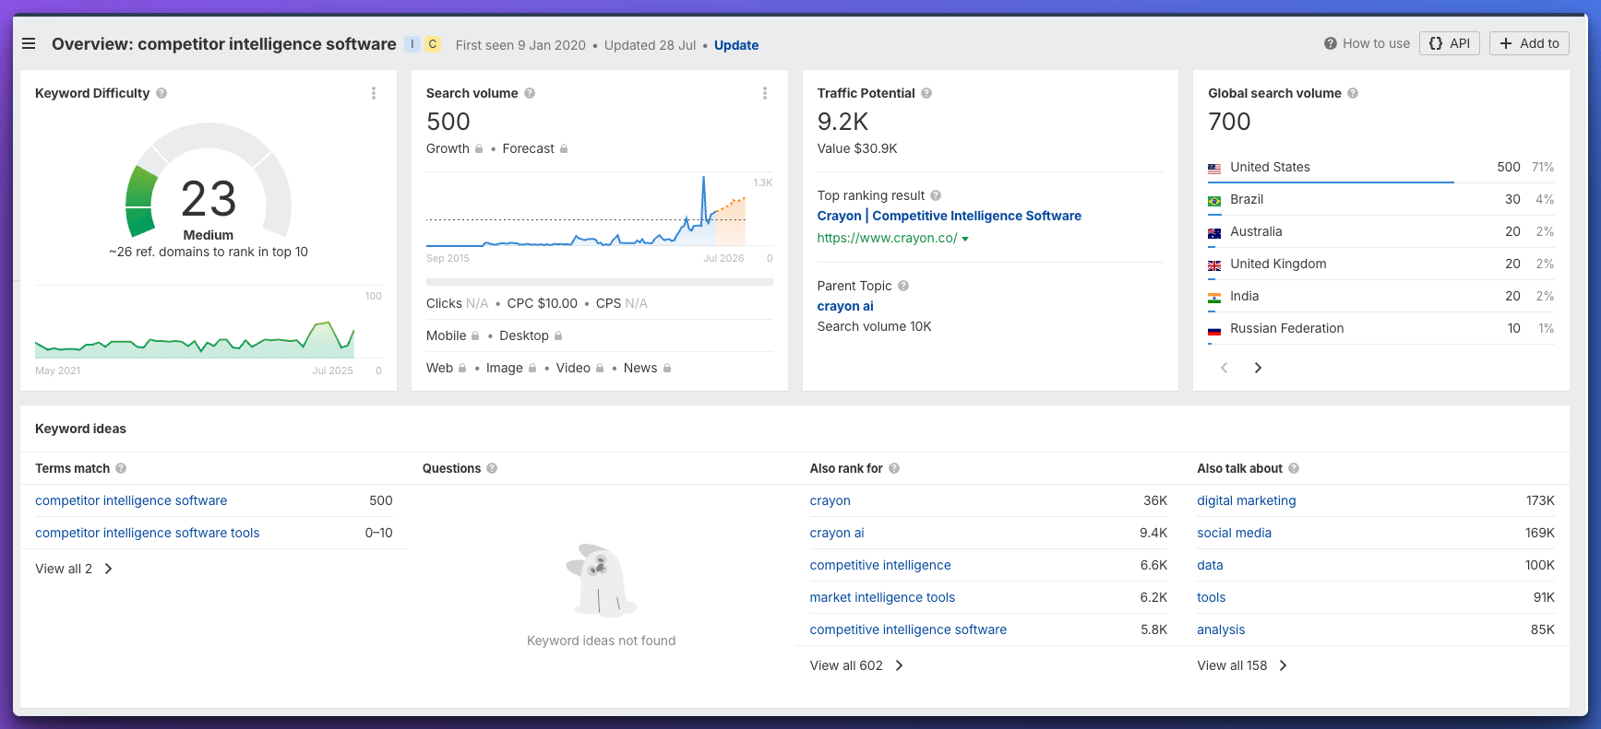The image size is (1601, 729).
Task: Expand the crayon.co URL dropdown arrow
Action: 965,239
